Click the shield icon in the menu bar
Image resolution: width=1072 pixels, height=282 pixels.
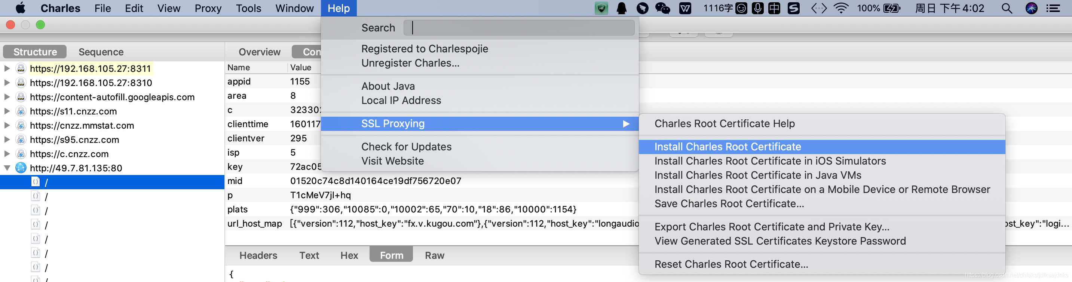601,8
